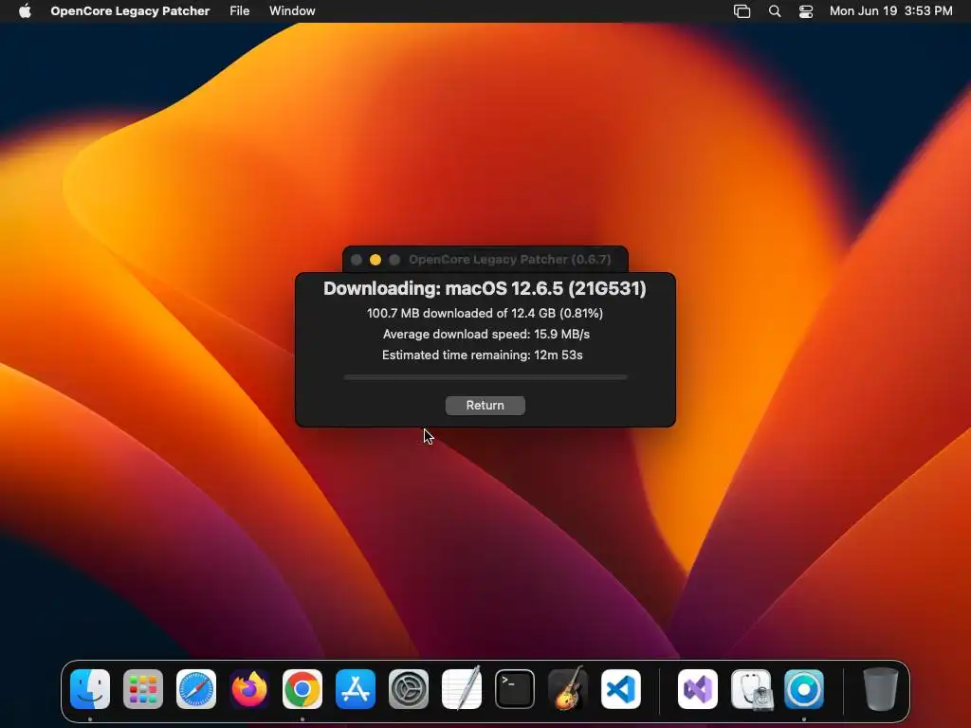The height and width of the screenshot is (728, 971).
Task: Open Spotlight search in the menu bar
Action: 774,11
